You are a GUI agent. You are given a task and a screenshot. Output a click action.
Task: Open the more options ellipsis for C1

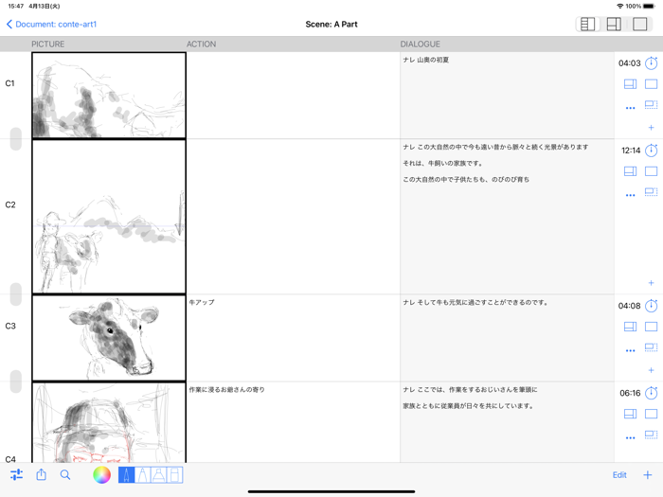tap(630, 108)
